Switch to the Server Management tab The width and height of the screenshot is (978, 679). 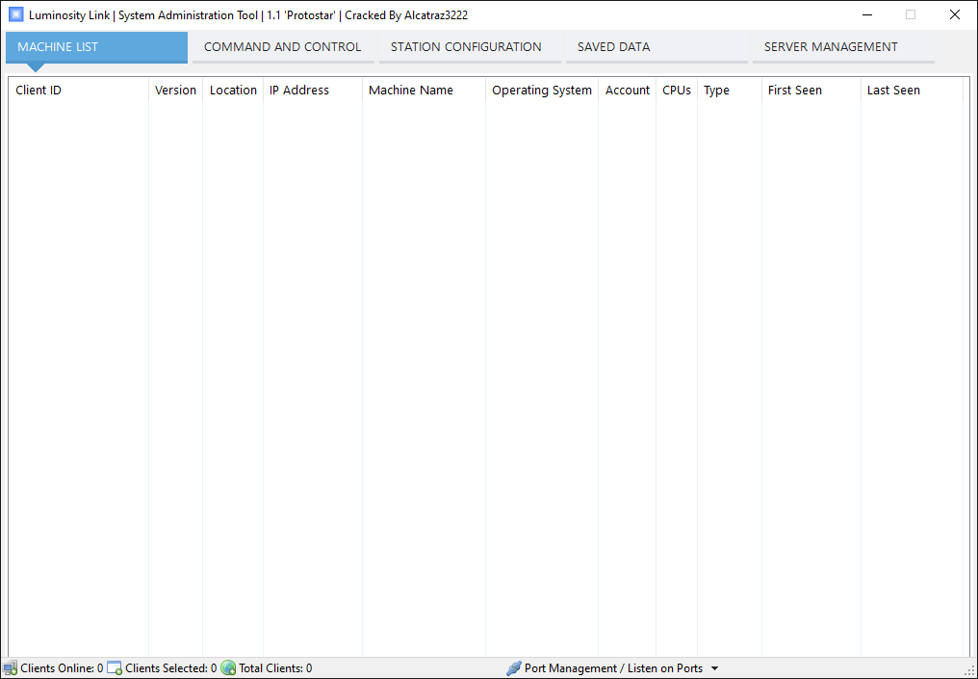tap(831, 47)
